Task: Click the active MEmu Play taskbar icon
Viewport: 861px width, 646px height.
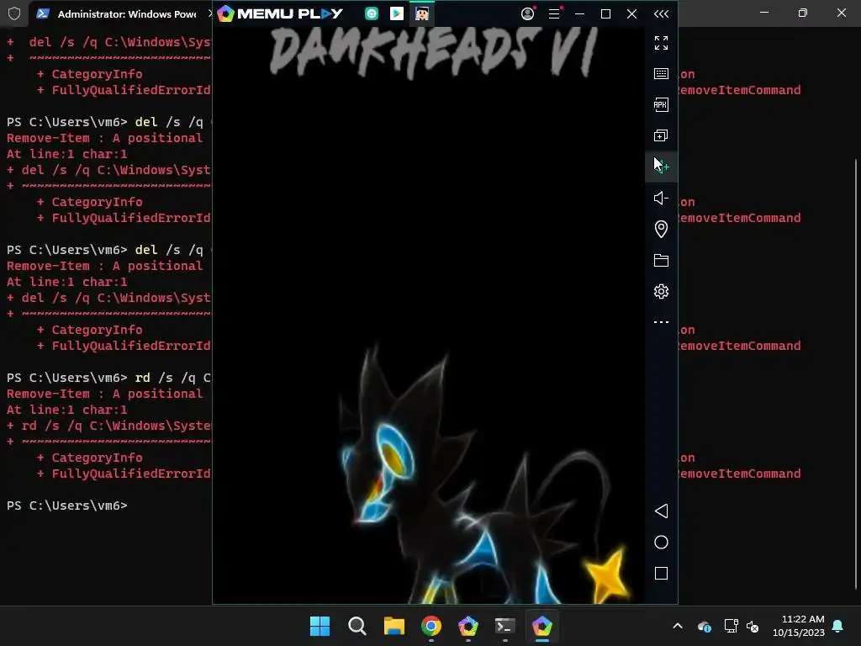Action: pyautogui.click(x=542, y=626)
